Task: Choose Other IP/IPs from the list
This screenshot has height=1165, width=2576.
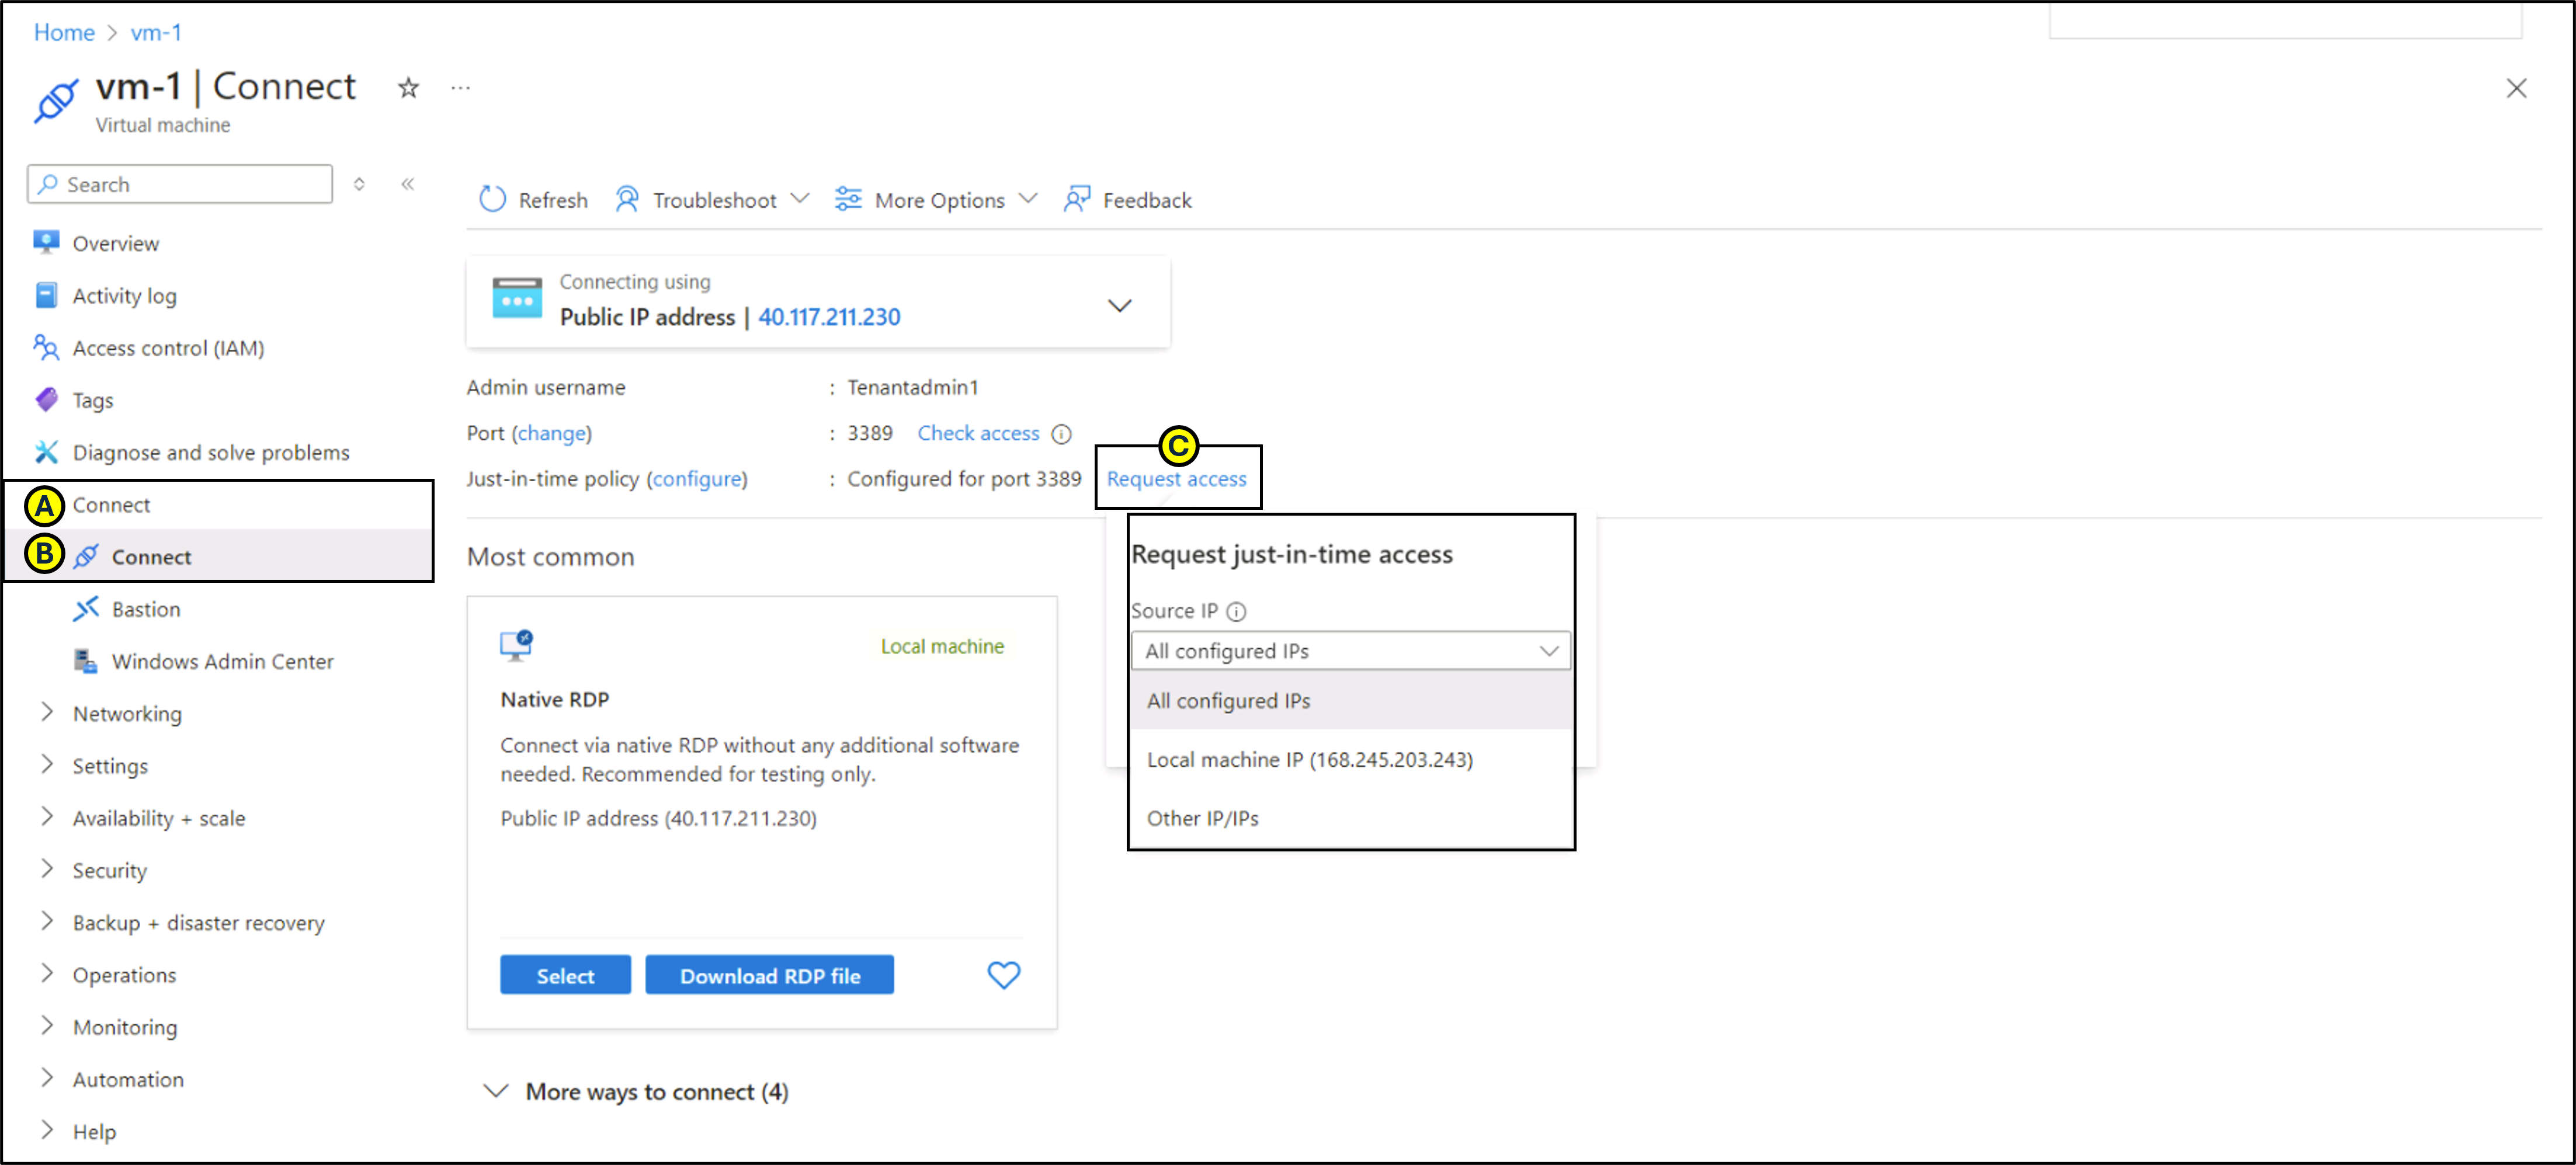Action: point(1202,818)
